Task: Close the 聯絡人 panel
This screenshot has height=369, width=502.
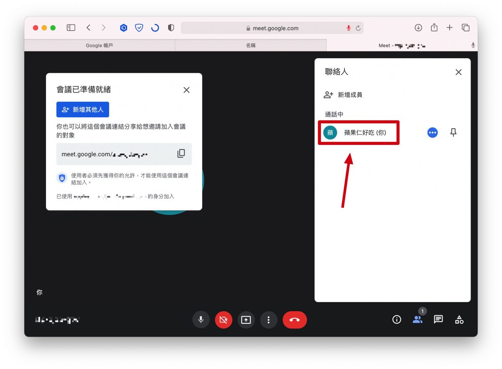Action: [458, 72]
